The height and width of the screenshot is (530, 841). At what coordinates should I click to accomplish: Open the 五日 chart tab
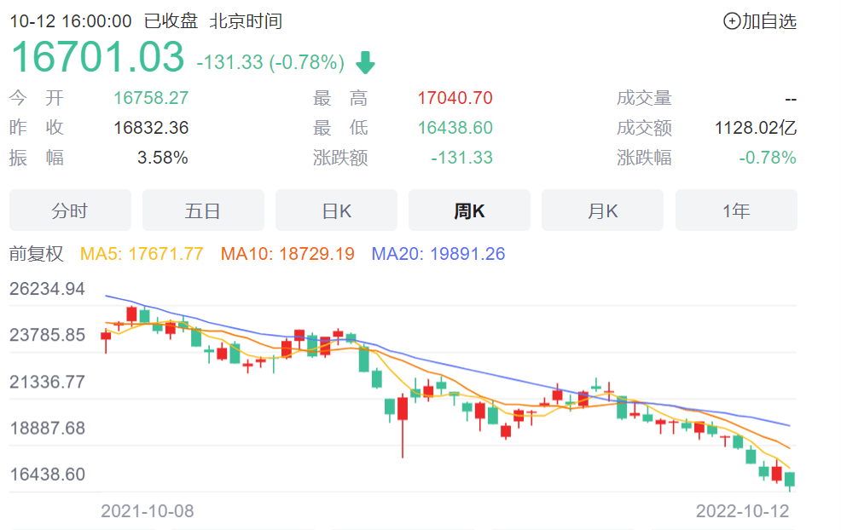203,210
